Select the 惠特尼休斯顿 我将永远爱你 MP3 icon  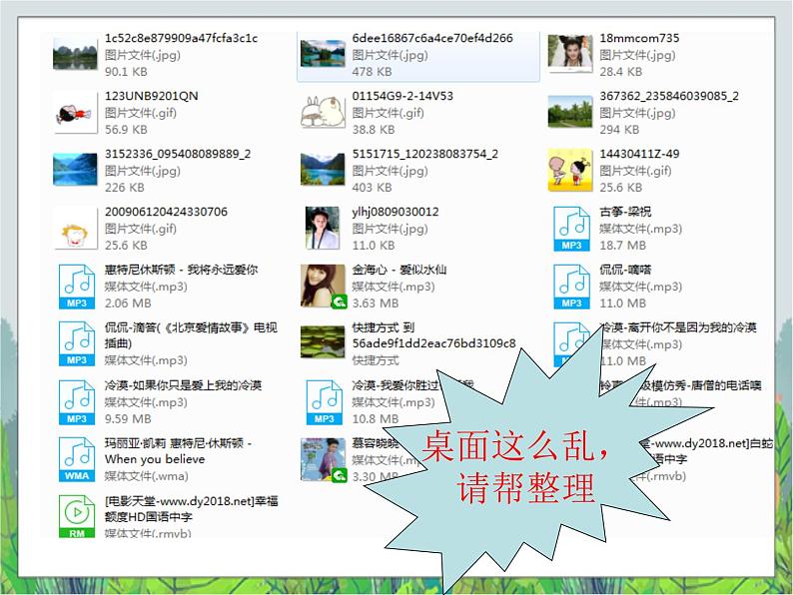click(x=76, y=287)
